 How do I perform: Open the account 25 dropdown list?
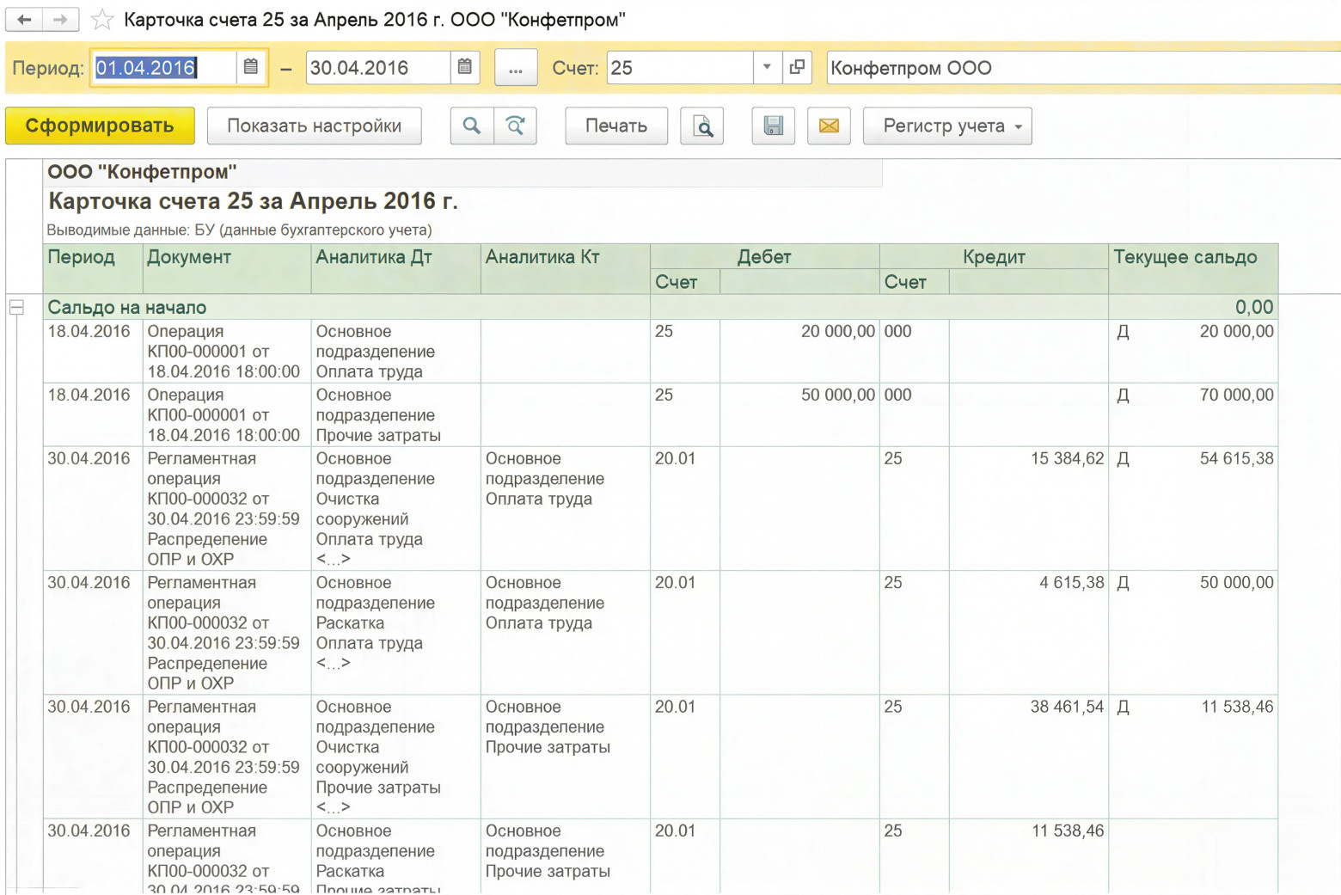pos(767,67)
